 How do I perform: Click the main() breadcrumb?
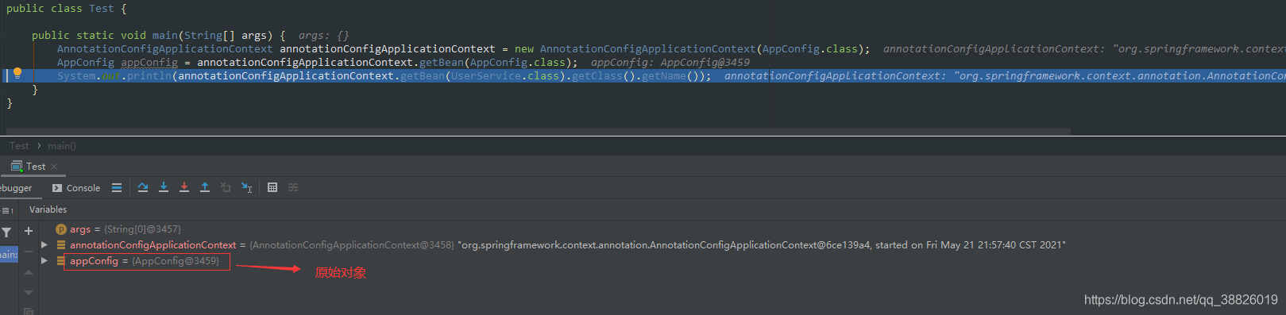click(62, 146)
